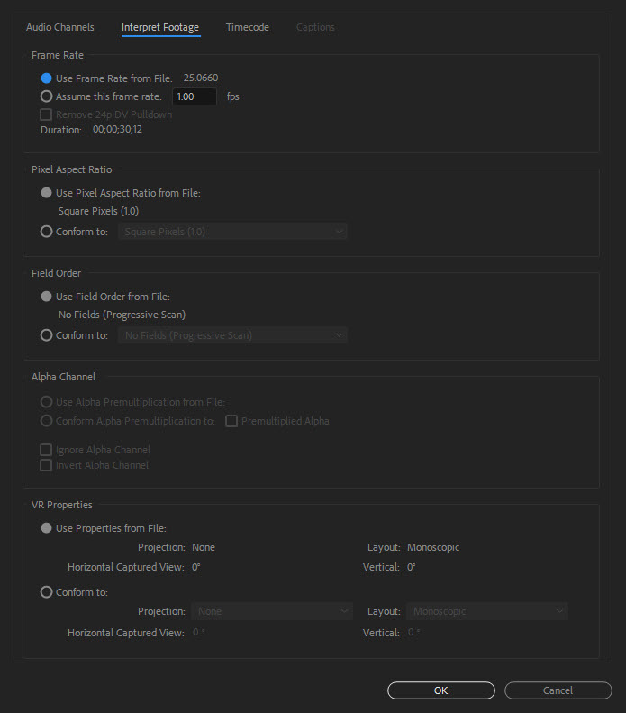Image resolution: width=626 pixels, height=713 pixels.
Task: Click the Cancel button
Action: point(558,690)
